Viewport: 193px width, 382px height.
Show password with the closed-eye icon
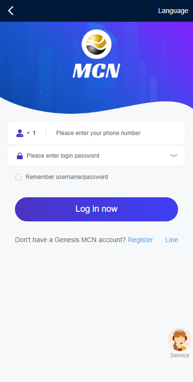[174, 156]
